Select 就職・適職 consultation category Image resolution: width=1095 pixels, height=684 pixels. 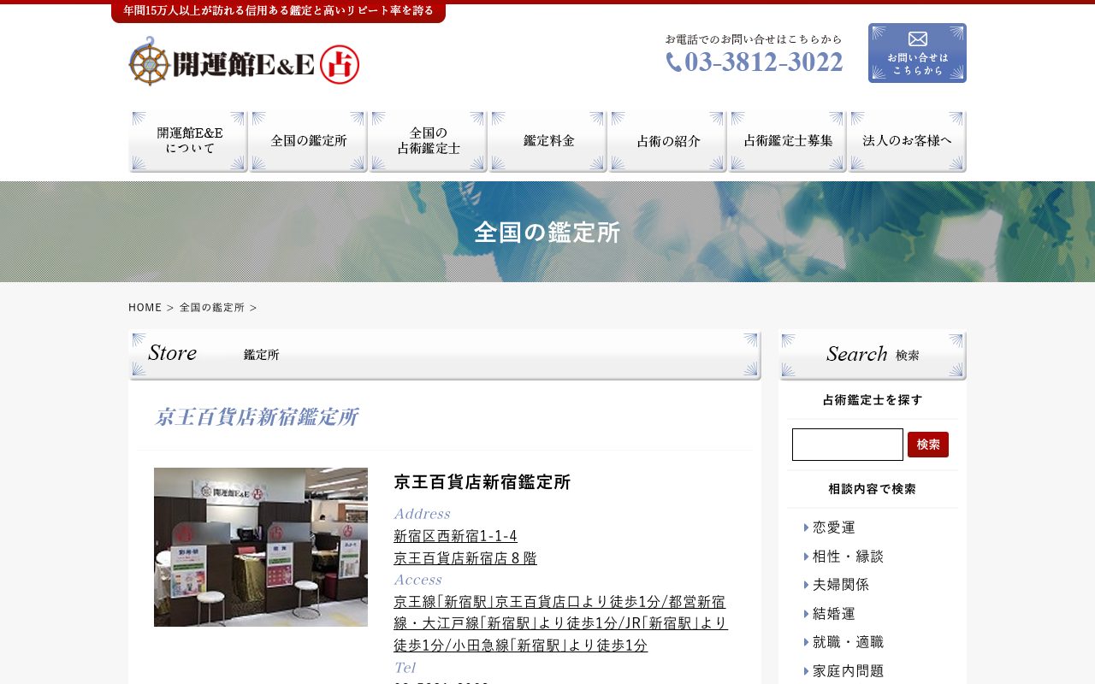pyautogui.click(x=848, y=642)
